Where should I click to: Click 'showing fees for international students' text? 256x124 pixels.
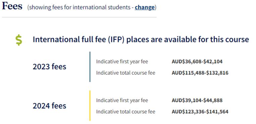click(x=80, y=7)
